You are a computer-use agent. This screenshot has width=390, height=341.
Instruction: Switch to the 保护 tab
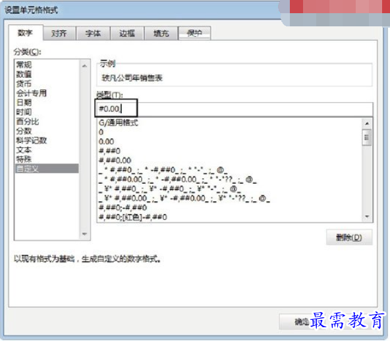(194, 34)
